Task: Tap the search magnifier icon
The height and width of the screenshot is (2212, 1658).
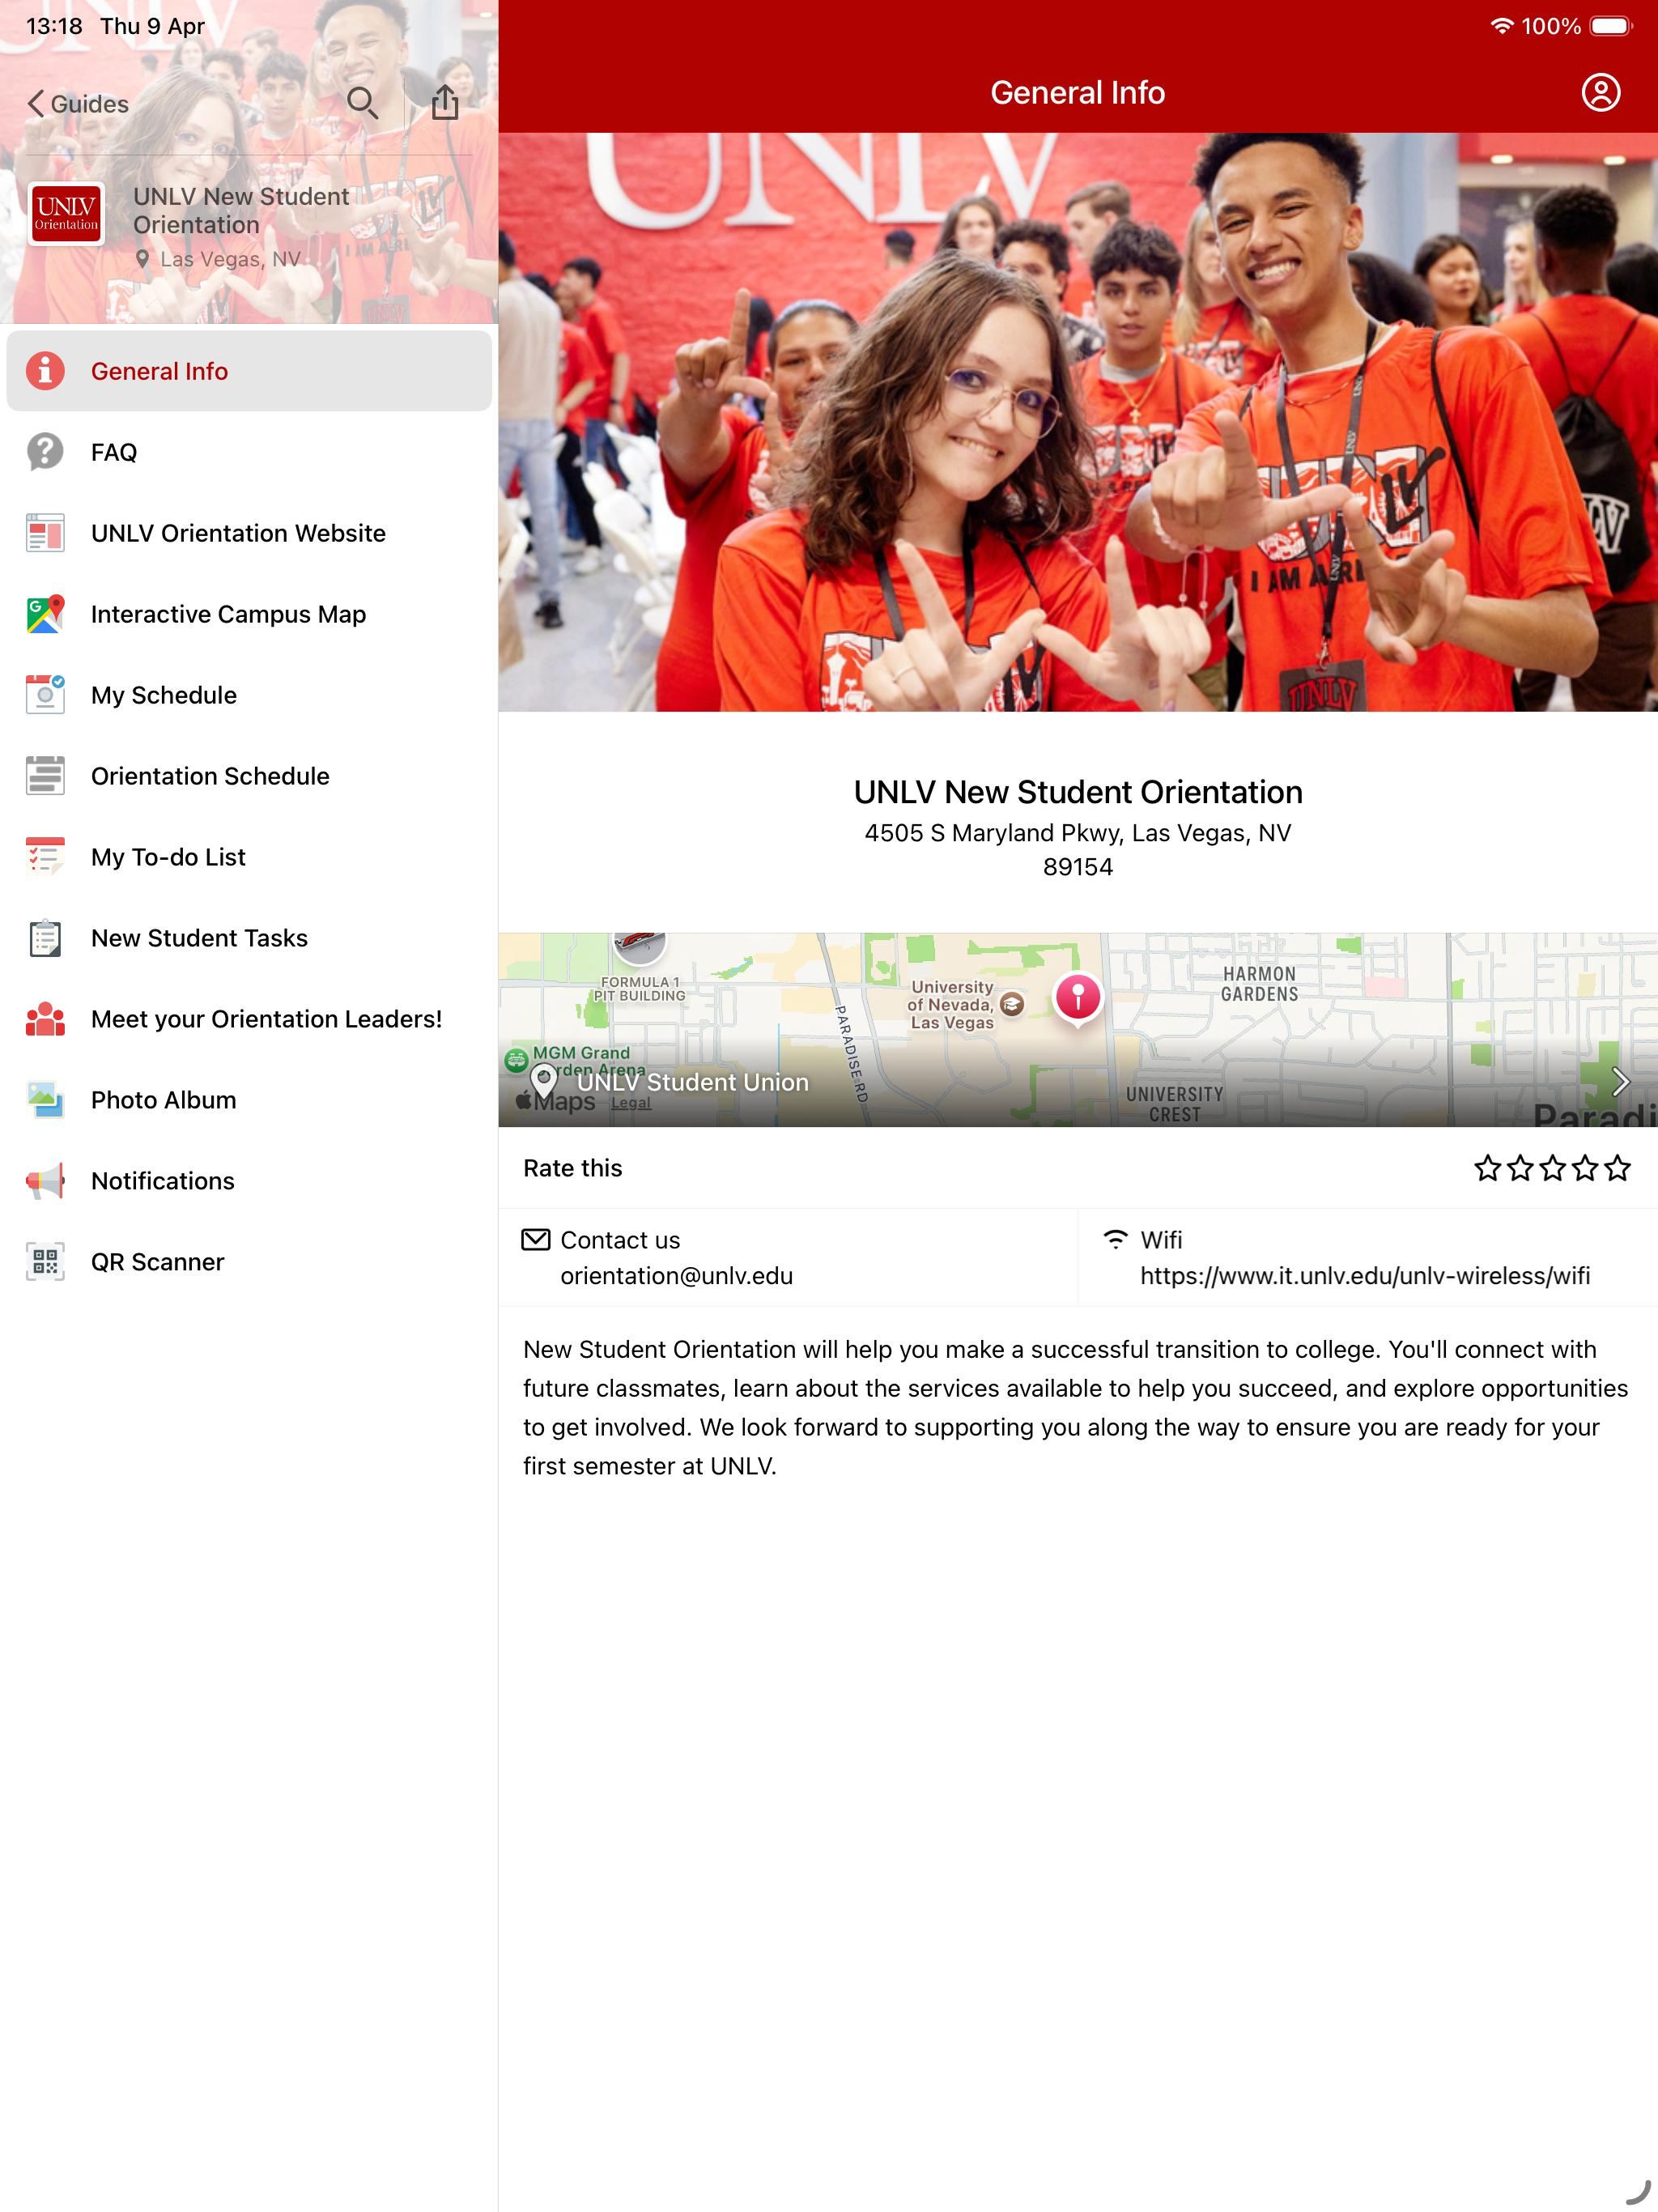Action: click(x=362, y=103)
